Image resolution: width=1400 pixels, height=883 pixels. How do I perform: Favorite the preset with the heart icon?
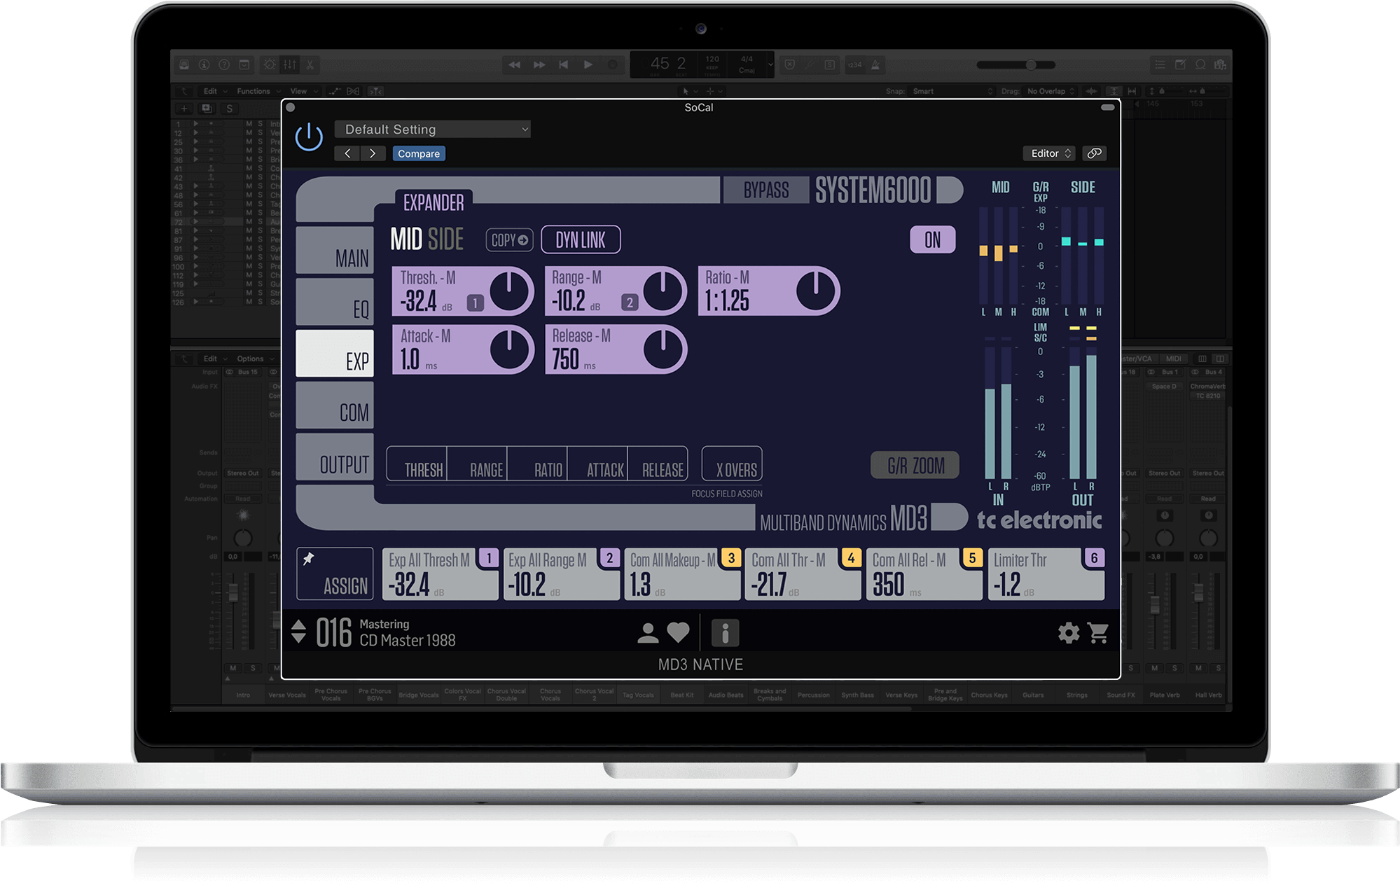(x=677, y=632)
